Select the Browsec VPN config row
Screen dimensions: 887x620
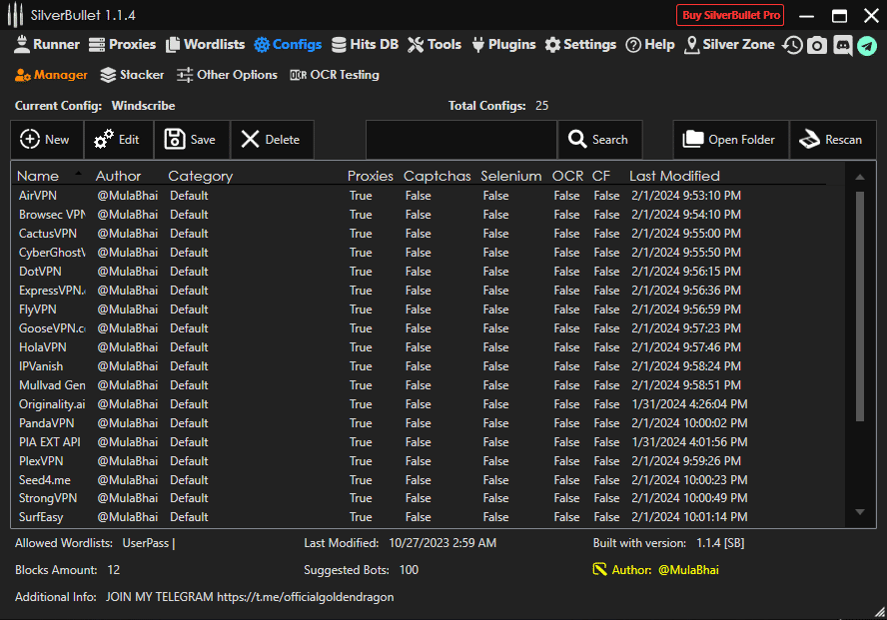pyautogui.click(x=430, y=215)
